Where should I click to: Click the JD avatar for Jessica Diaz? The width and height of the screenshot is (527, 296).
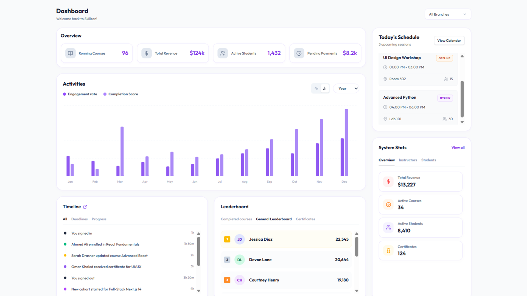tap(240, 239)
